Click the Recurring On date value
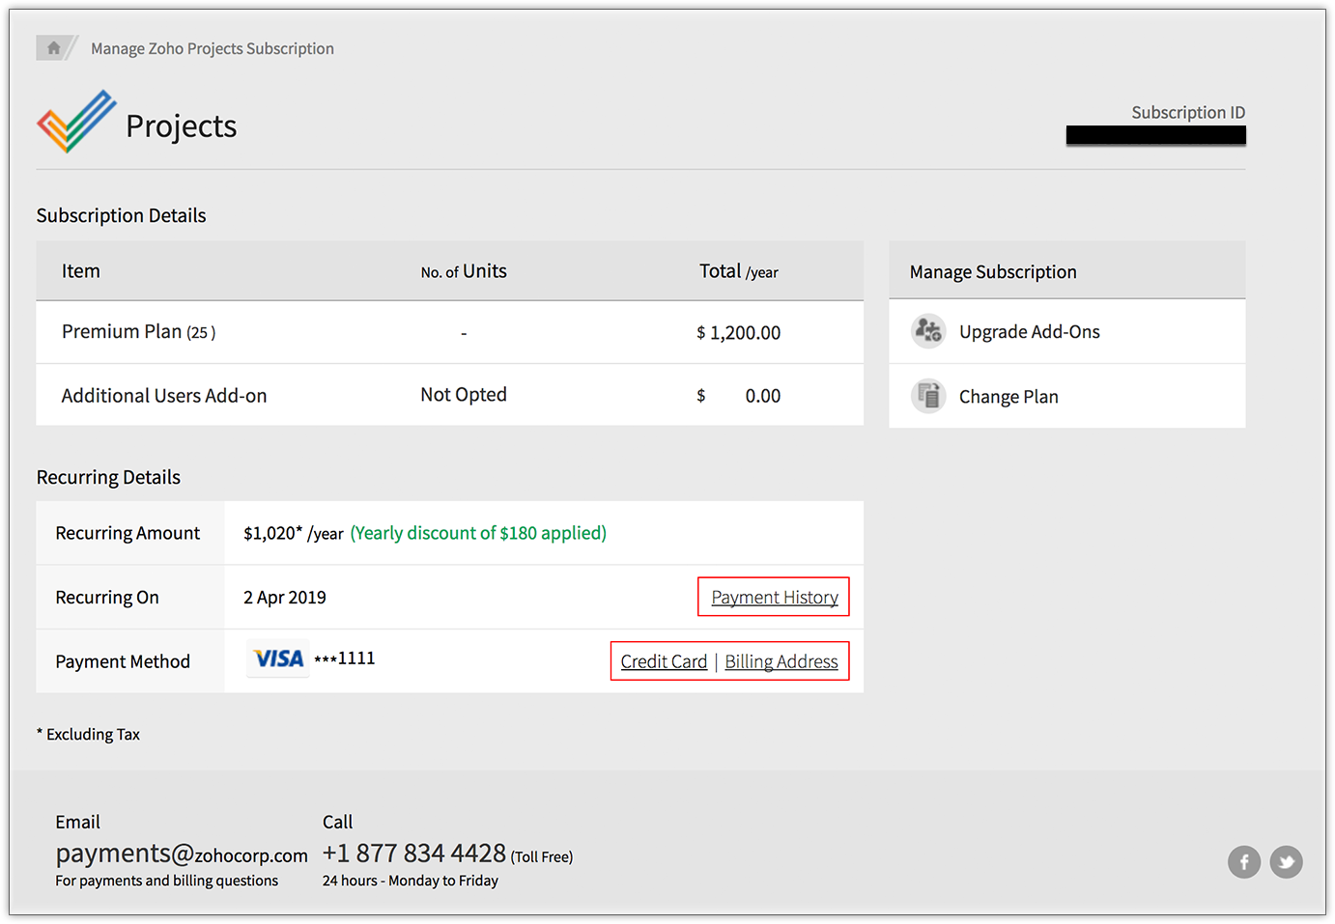1335x924 pixels. (x=285, y=598)
